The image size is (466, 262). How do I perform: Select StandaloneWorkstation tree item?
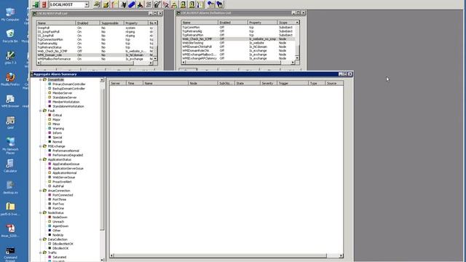click(x=68, y=107)
